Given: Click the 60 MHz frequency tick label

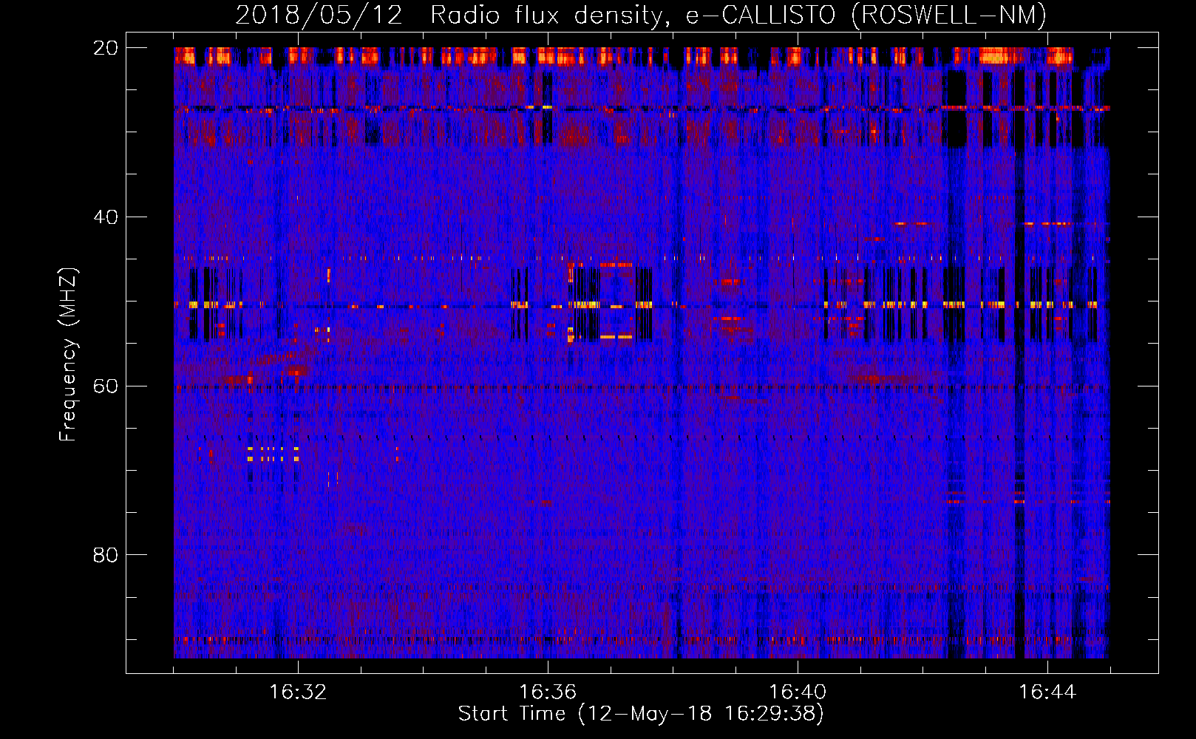Looking at the screenshot, I should click(105, 386).
